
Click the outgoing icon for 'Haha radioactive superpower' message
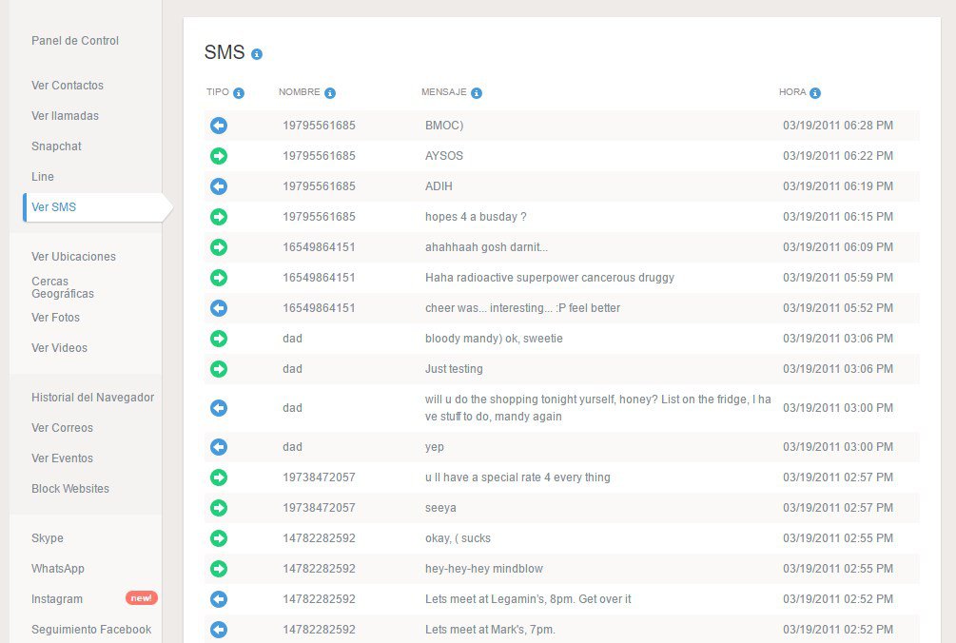(219, 278)
